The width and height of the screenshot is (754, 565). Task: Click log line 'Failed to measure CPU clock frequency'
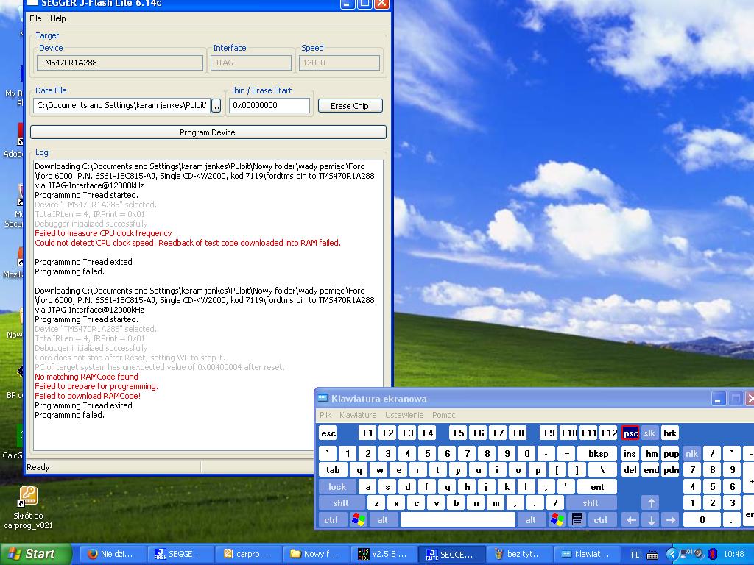(103, 233)
